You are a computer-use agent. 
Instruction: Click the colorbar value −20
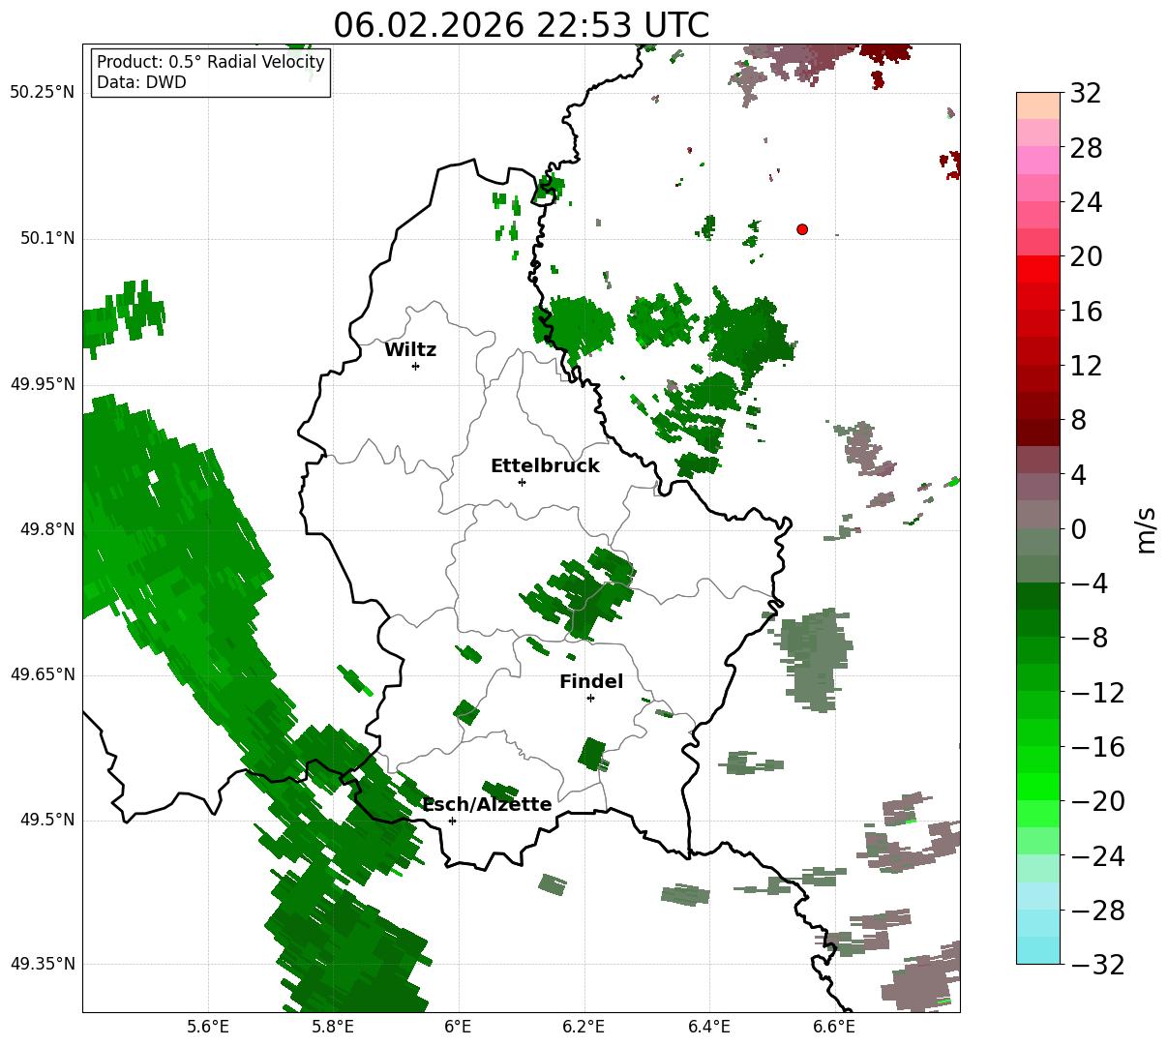(1097, 801)
